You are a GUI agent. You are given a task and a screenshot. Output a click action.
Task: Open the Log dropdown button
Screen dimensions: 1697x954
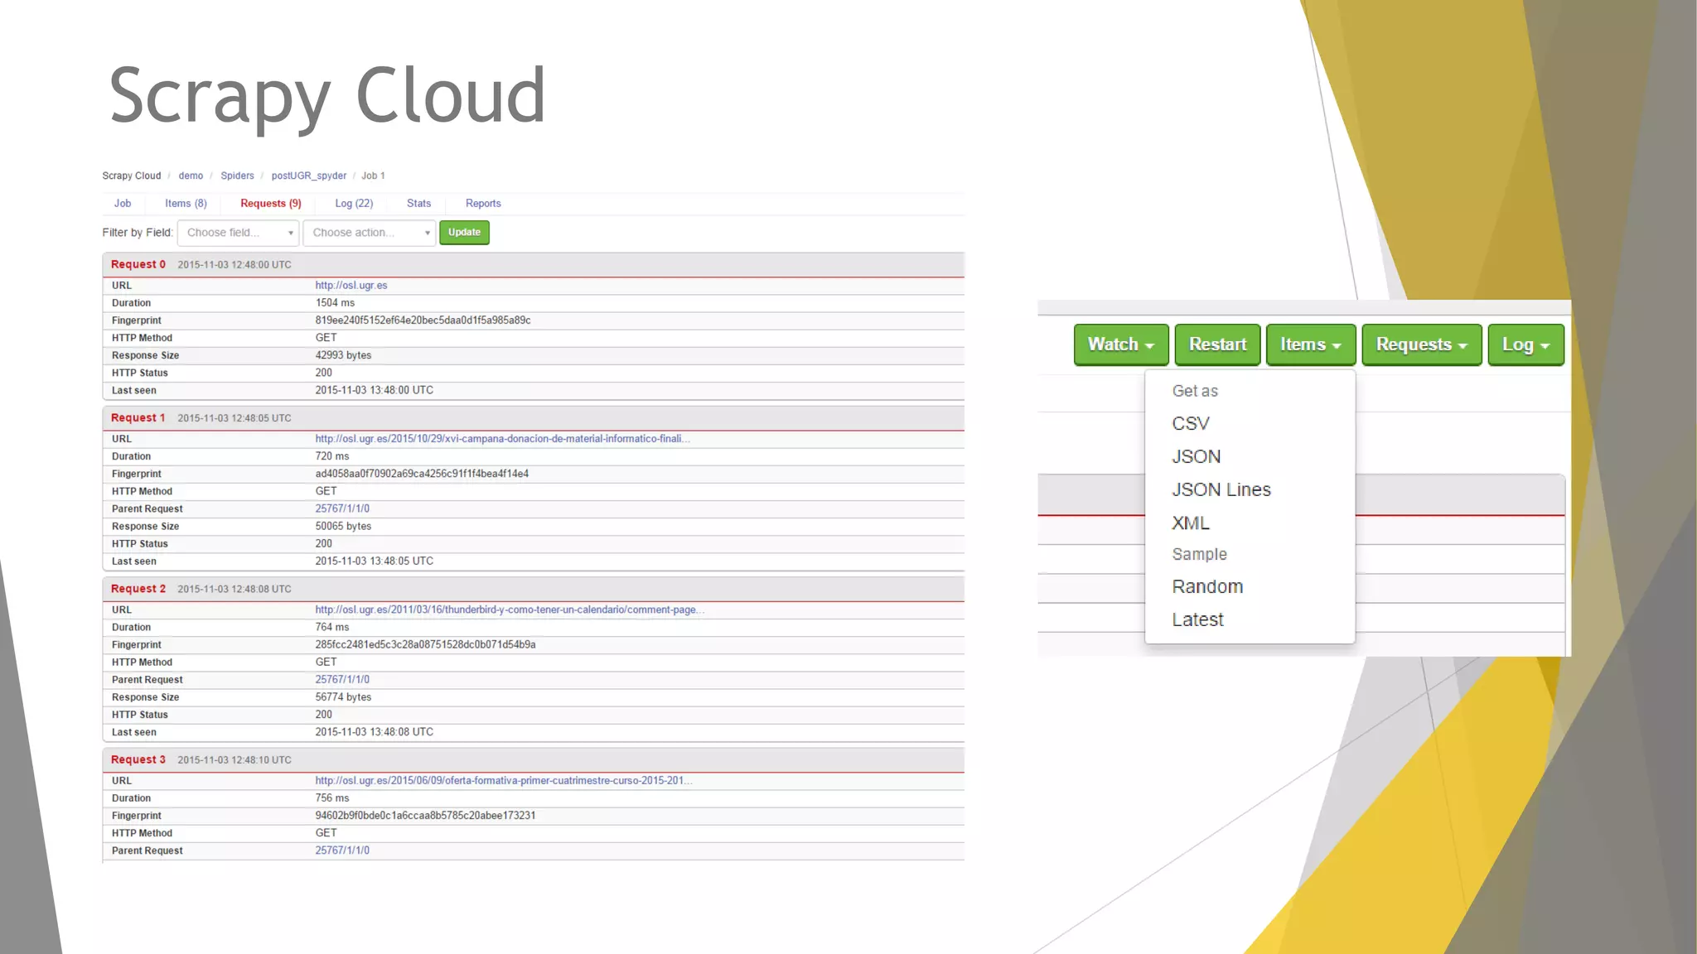click(1525, 344)
